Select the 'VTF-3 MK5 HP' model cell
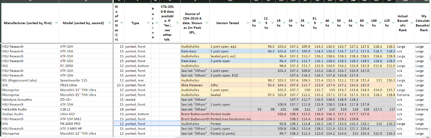This screenshot has height=138, width=431. (86, 129)
